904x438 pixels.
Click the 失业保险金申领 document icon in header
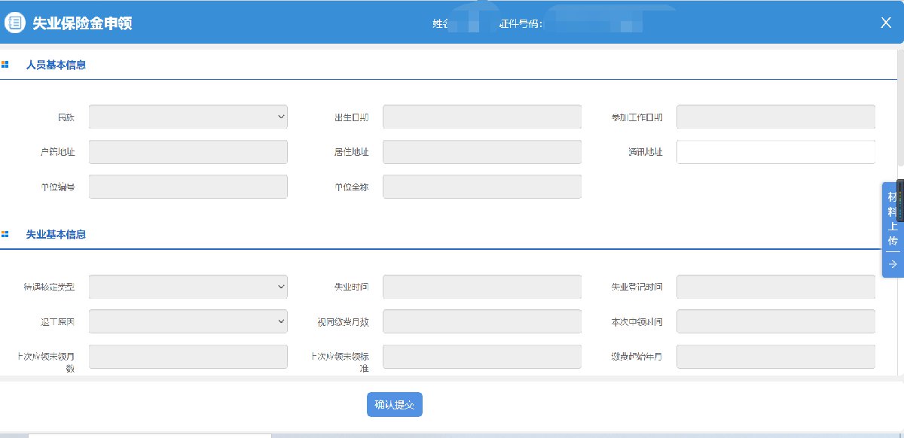pos(15,23)
